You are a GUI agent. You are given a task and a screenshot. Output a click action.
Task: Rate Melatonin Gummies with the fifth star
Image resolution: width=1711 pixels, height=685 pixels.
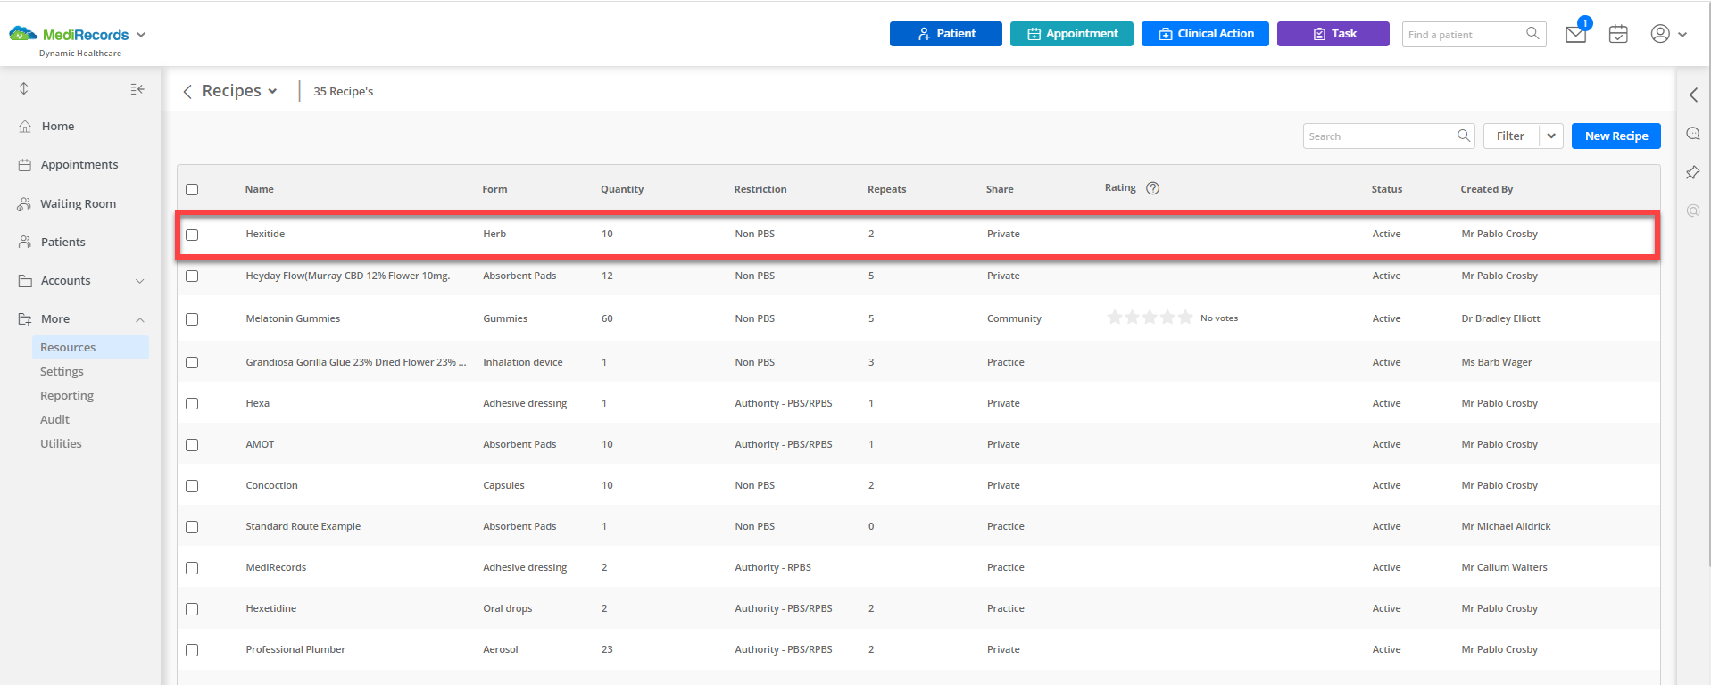click(x=1185, y=318)
